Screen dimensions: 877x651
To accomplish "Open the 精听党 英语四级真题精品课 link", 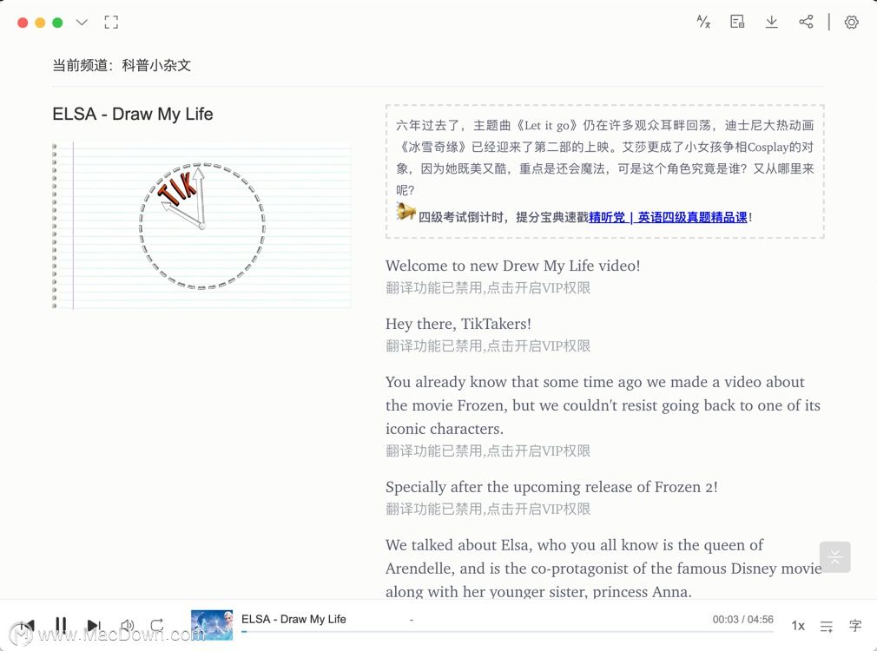I will [668, 217].
